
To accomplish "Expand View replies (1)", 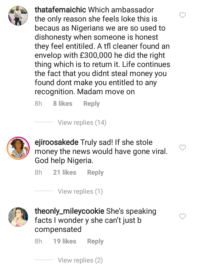I will coord(80,191).
